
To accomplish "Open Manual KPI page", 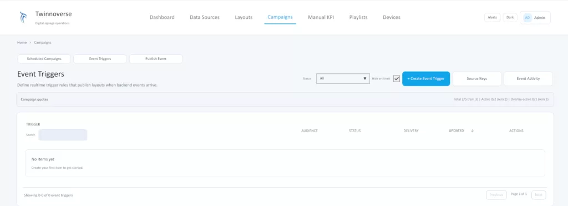I will 321,17.
